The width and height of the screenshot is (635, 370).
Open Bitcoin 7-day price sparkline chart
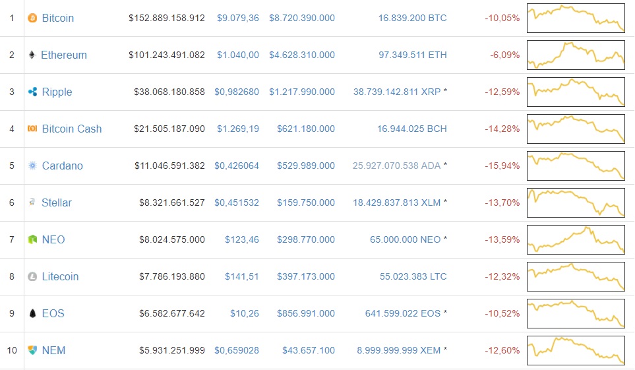coord(576,18)
